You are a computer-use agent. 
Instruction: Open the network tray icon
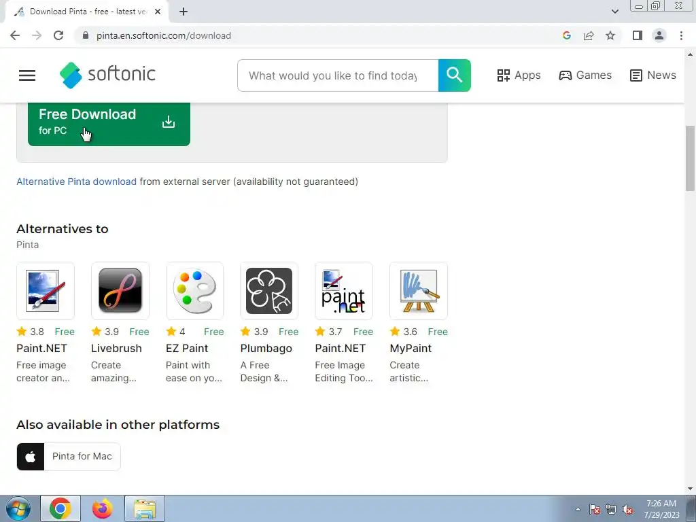[x=611, y=509]
